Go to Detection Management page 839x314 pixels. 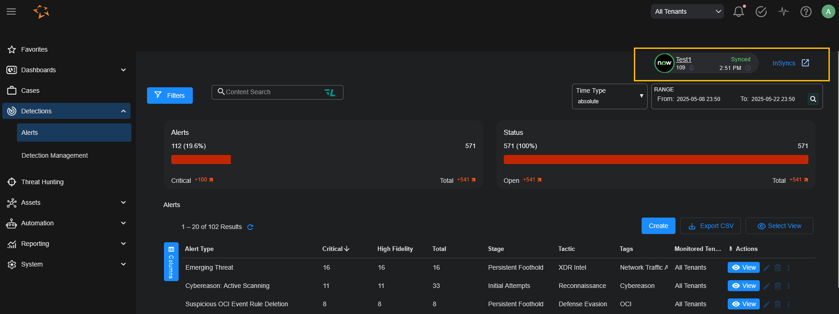pyautogui.click(x=54, y=155)
